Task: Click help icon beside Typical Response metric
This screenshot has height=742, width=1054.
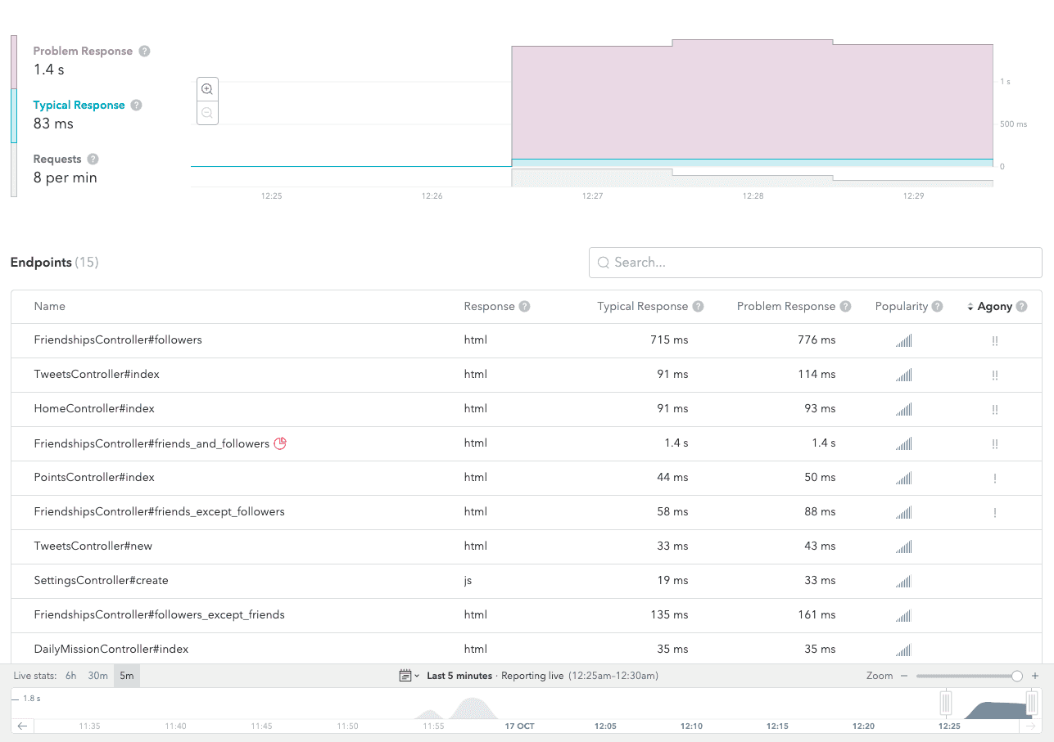Action: (x=137, y=105)
